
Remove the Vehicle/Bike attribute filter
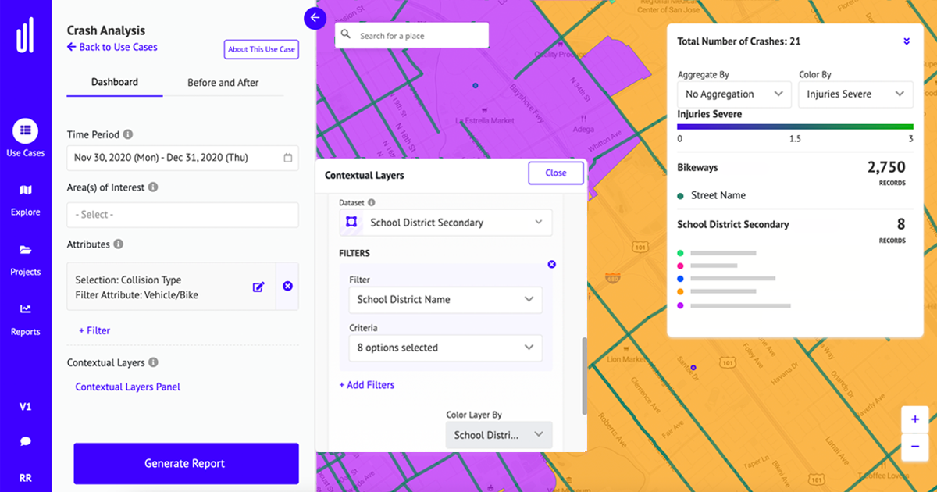point(287,287)
